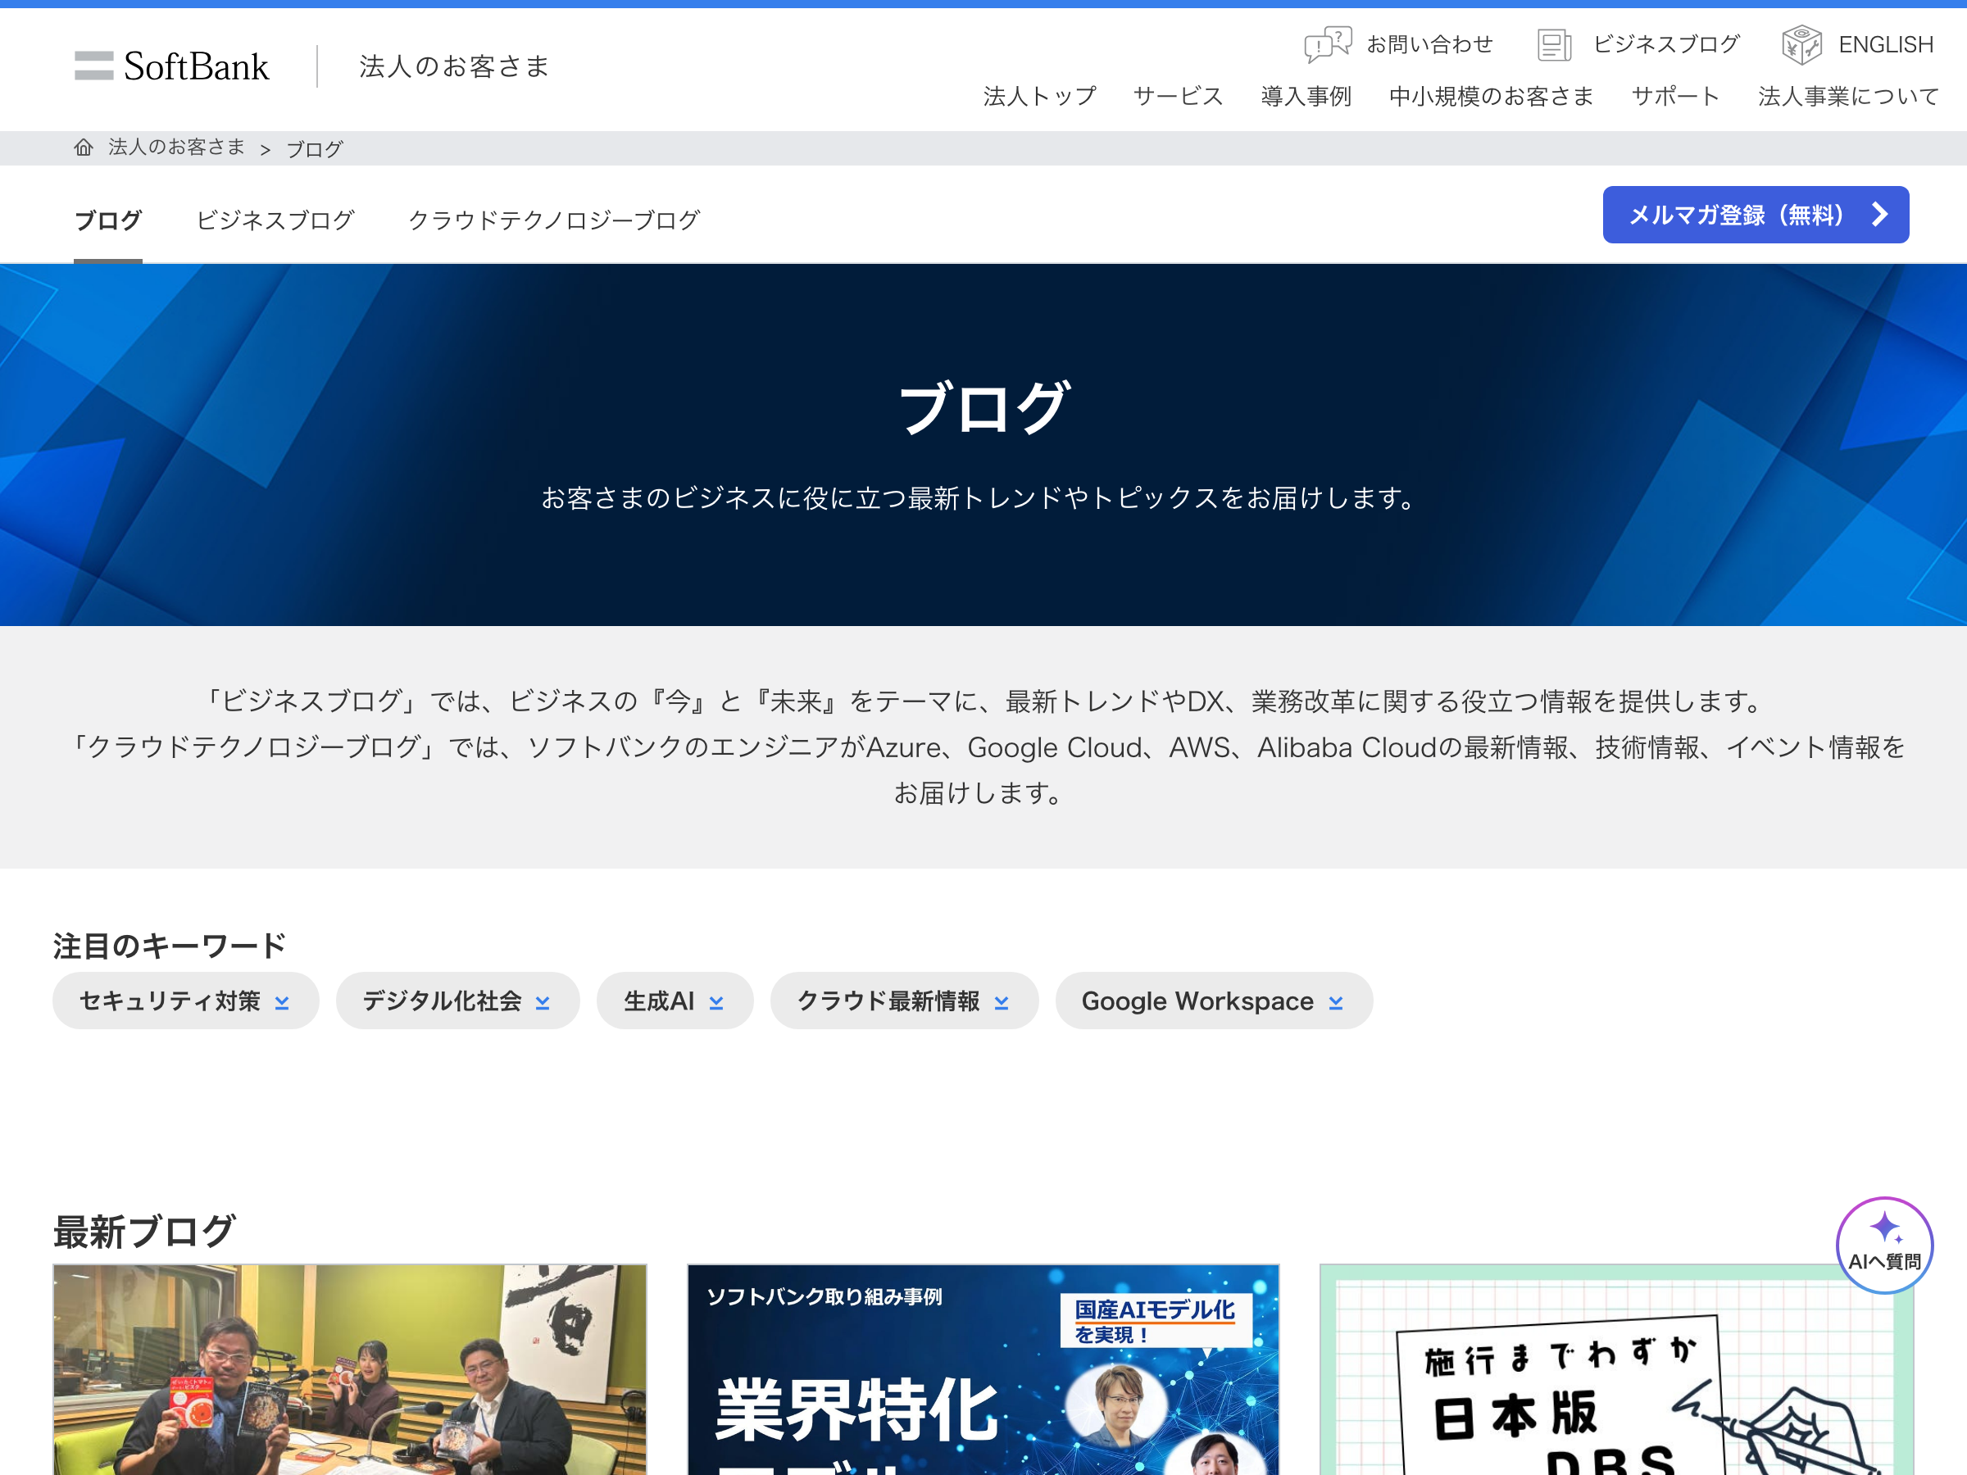This screenshot has height=1475, width=1967.
Task: Open 導入事例 navigation menu
Action: click(1306, 96)
